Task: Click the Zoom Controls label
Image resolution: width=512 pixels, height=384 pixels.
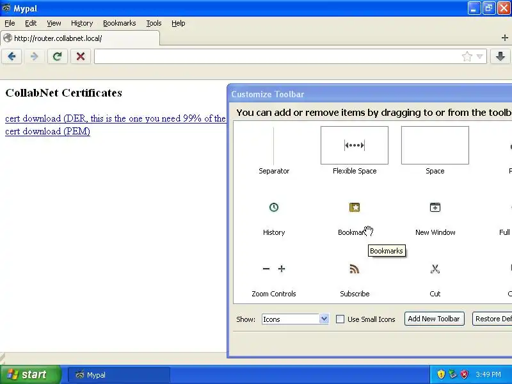Action: click(x=274, y=294)
